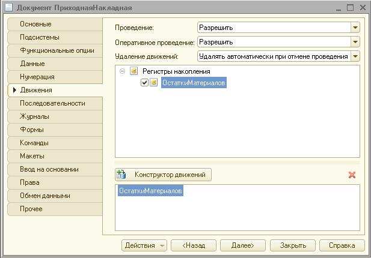Click the <Назад button
Image resolution: width=371 pixels, height=258 pixels.
pos(194,245)
